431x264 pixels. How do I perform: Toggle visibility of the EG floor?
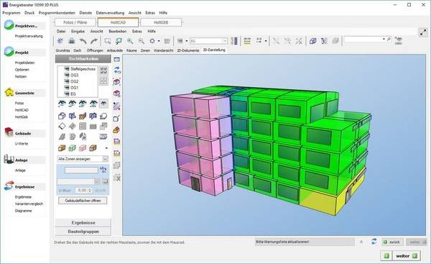66,94
